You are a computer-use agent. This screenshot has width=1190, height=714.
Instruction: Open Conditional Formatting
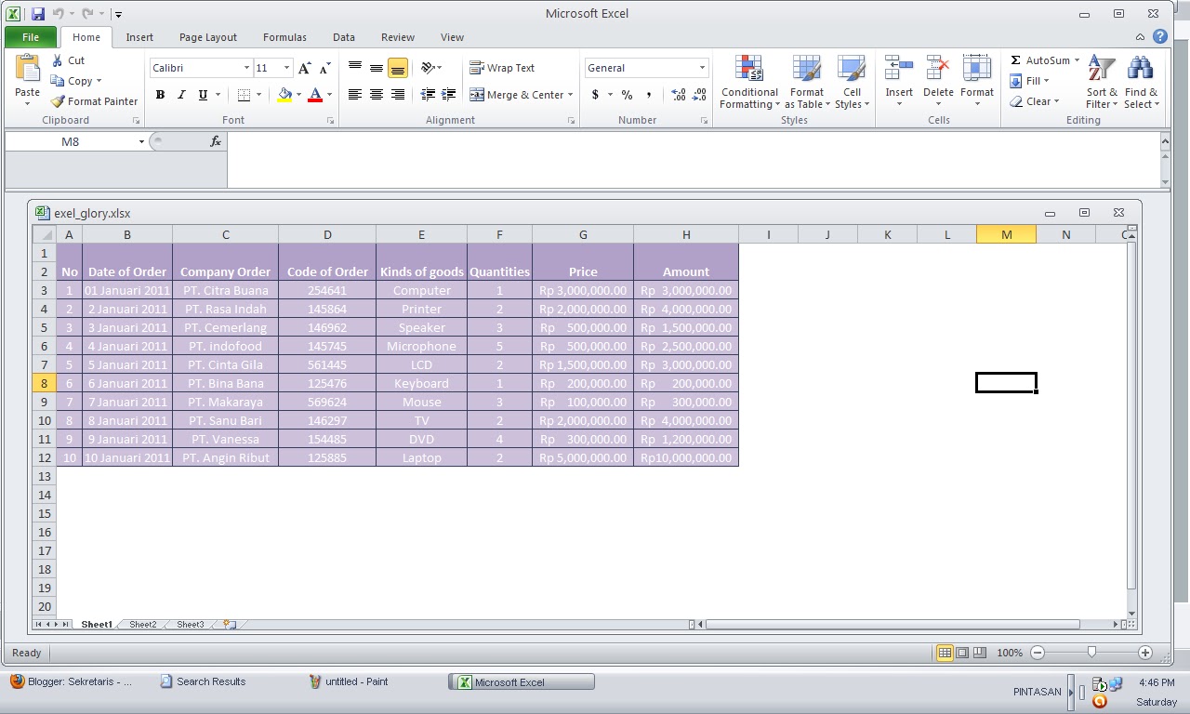tap(749, 83)
